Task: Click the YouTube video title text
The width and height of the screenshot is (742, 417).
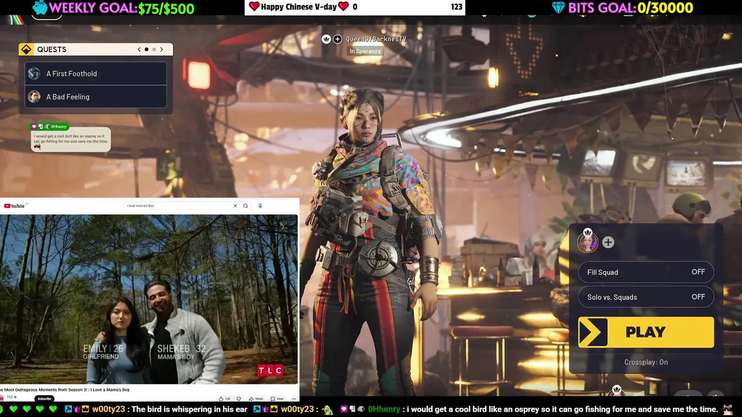Action: 65,390
